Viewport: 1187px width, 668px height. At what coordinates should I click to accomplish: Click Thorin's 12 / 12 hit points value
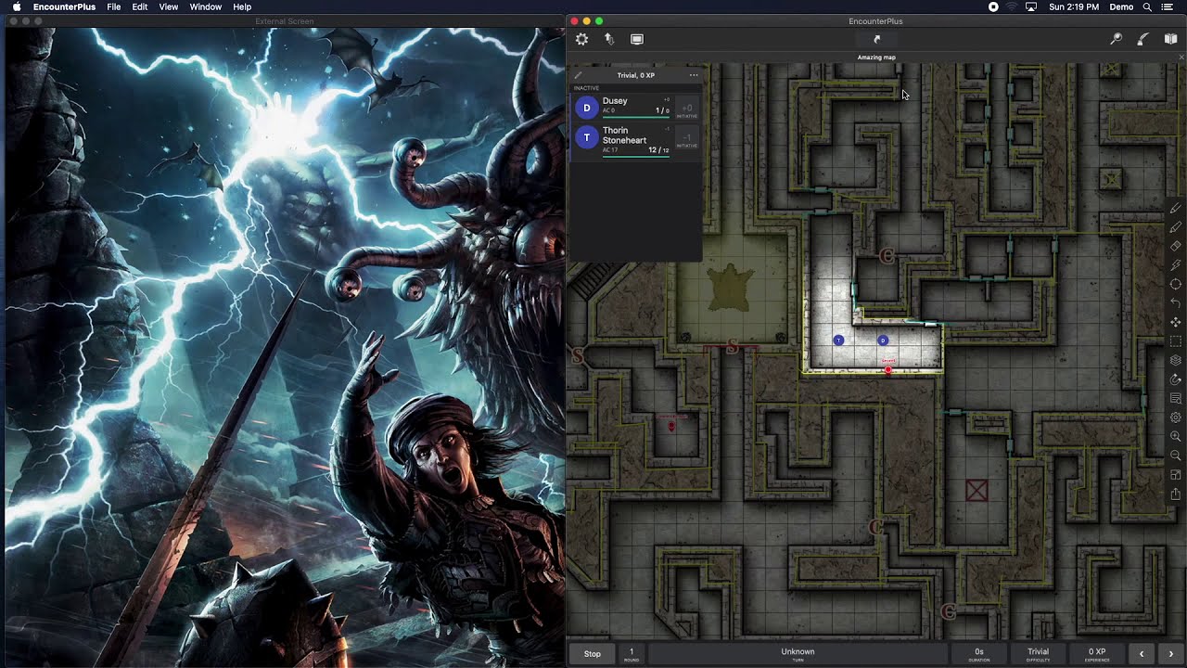pos(658,149)
